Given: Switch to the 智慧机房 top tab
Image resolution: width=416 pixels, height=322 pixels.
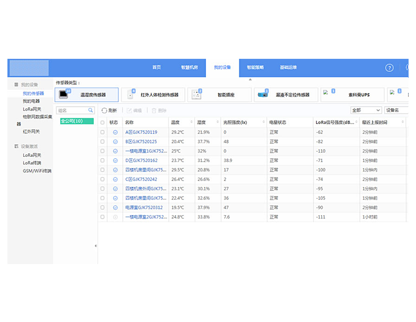Looking at the screenshot, I should (x=189, y=68).
